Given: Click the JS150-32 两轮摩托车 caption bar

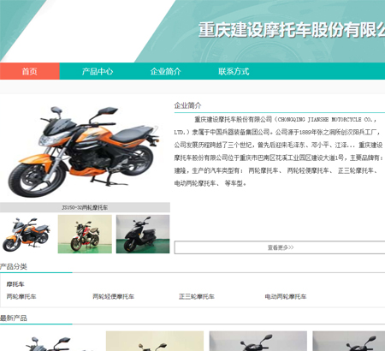Looking at the screenshot, I should 85,207.
